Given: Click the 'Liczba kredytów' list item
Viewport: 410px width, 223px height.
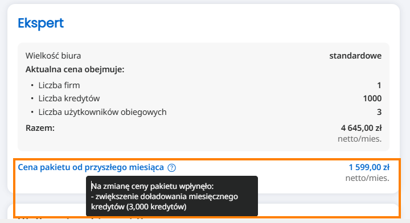Looking at the screenshot, I should (x=69, y=98).
